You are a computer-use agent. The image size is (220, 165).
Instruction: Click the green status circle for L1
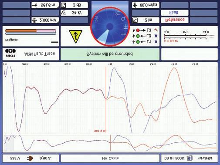tap(138, 42)
